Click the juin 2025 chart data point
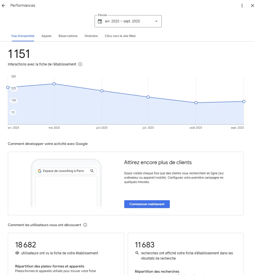 tap(102, 91)
